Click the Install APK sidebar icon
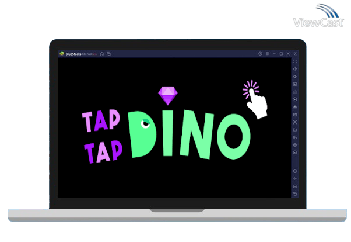This screenshot has height=242, width=351. point(295,107)
